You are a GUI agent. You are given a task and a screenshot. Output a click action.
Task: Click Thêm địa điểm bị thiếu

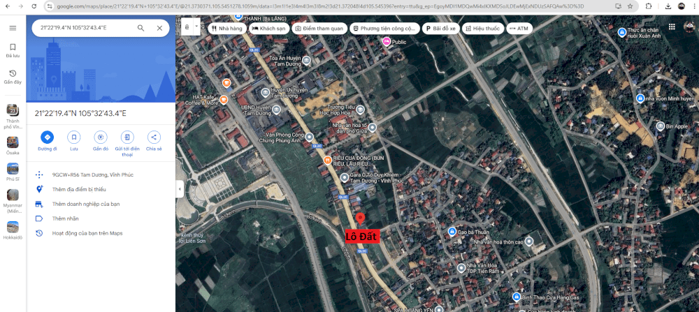78,189
